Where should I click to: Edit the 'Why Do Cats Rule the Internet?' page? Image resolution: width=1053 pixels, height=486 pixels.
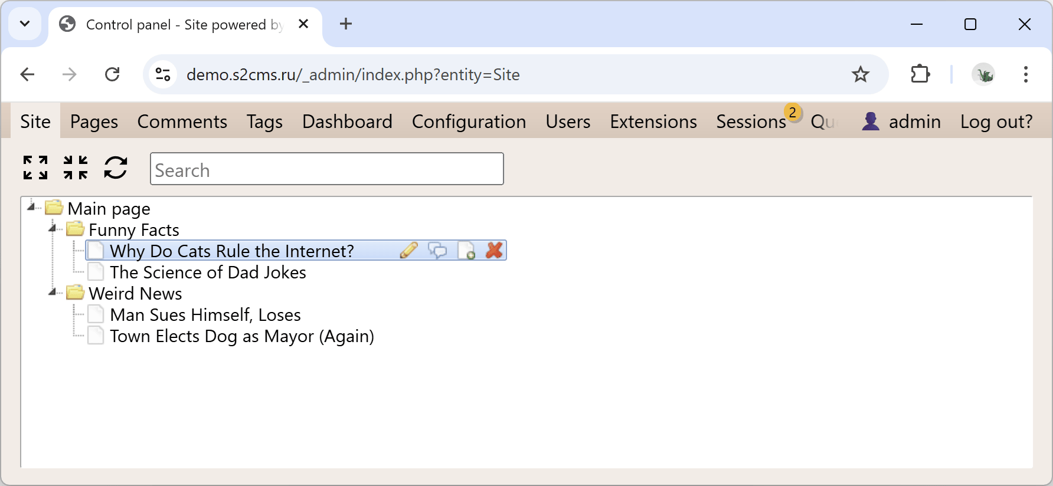tap(408, 251)
